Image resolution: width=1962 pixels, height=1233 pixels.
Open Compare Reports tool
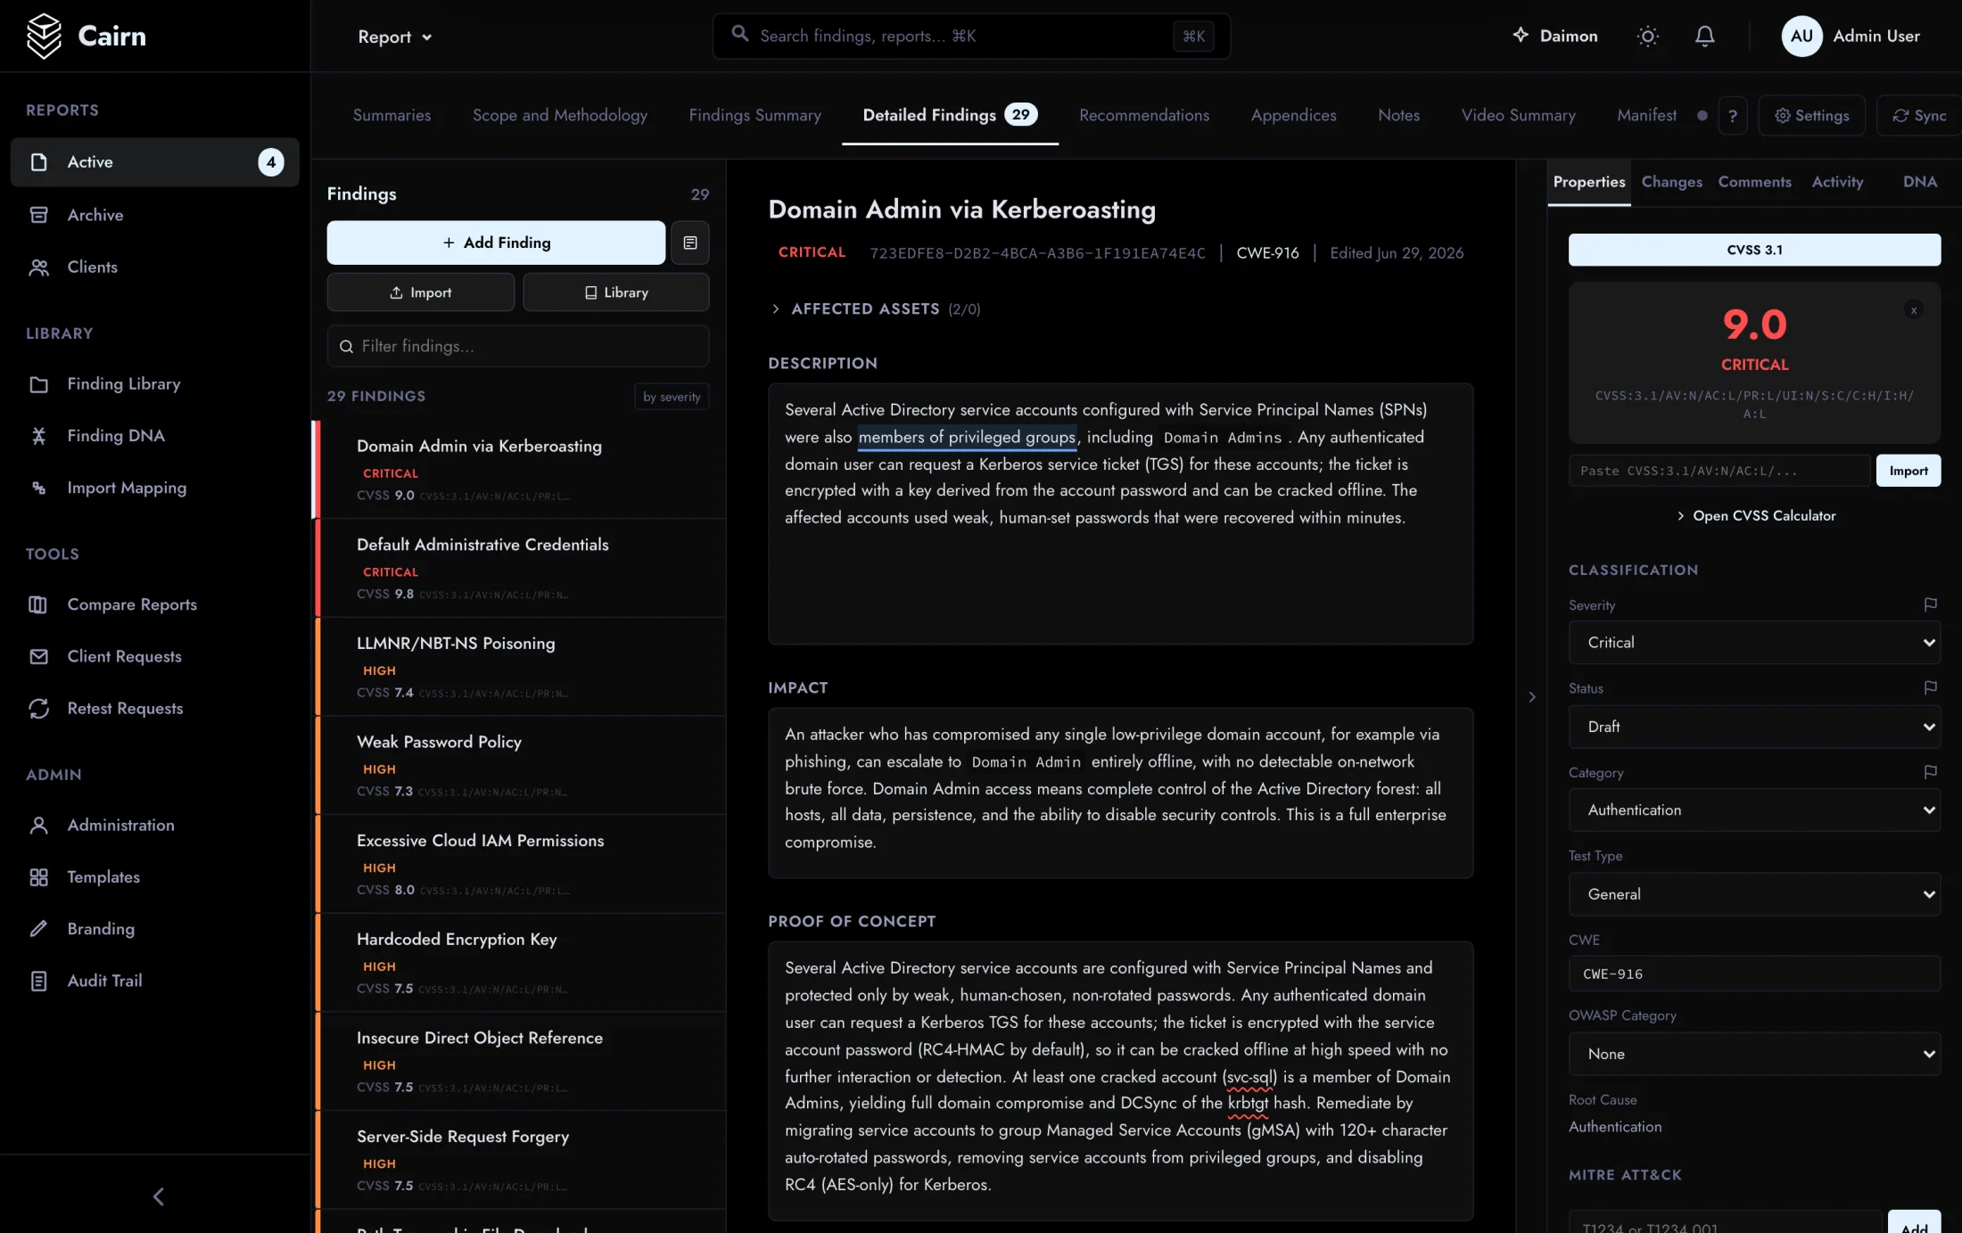click(x=154, y=604)
